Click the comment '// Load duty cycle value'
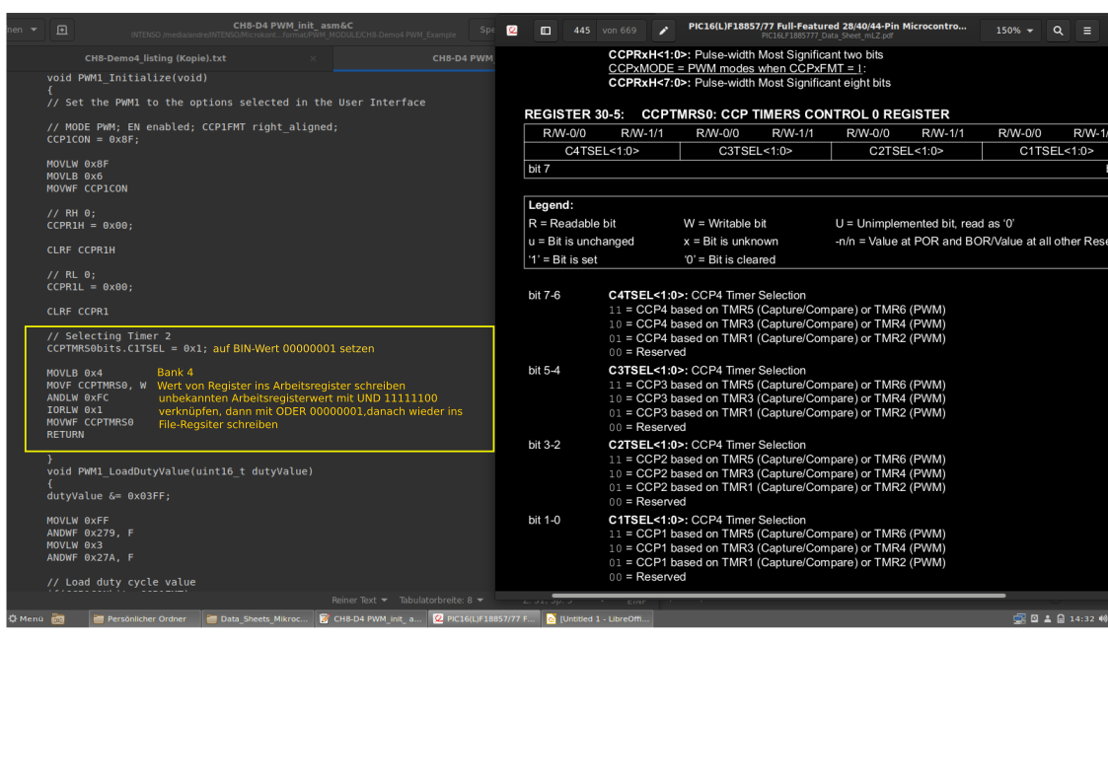Screen dimensions: 1108x783 120,582
